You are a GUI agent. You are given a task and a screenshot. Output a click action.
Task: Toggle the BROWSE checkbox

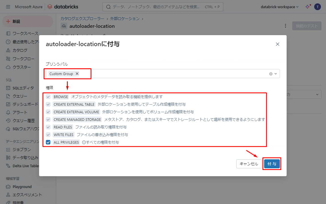point(48,97)
